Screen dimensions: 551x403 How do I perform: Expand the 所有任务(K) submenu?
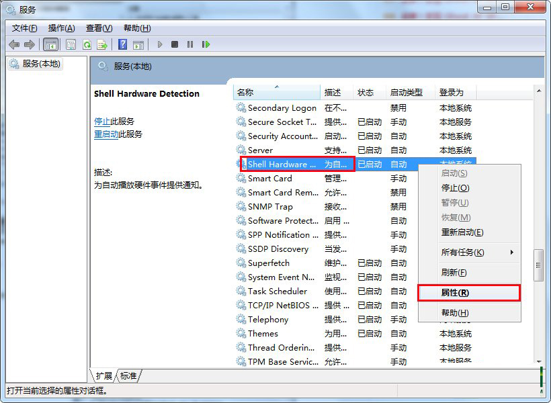tap(469, 253)
